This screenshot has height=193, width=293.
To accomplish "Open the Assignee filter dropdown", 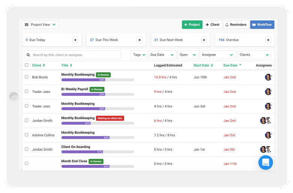I will [218, 55].
